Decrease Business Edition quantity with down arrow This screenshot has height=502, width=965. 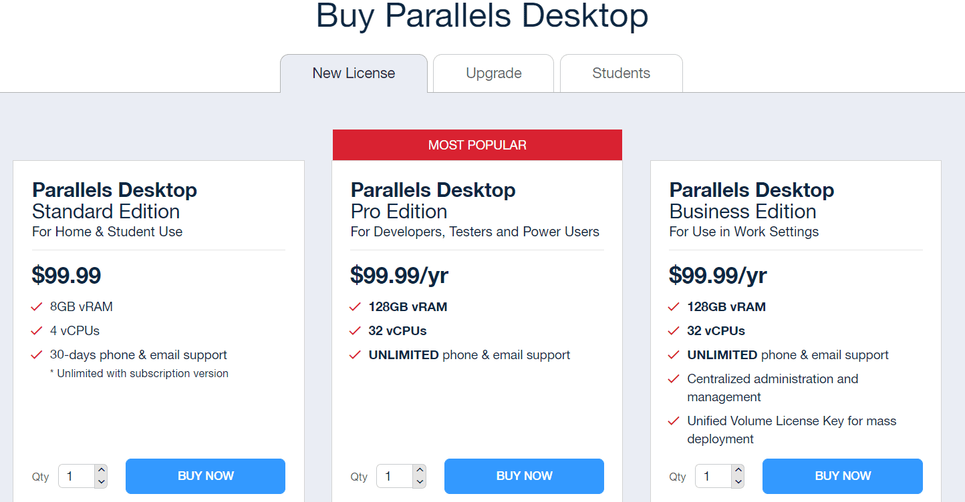(x=738, y=482)
